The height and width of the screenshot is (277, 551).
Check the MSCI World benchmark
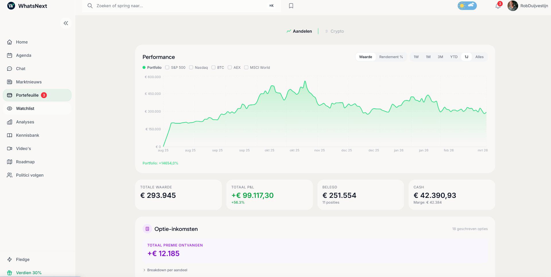(246, 67)
